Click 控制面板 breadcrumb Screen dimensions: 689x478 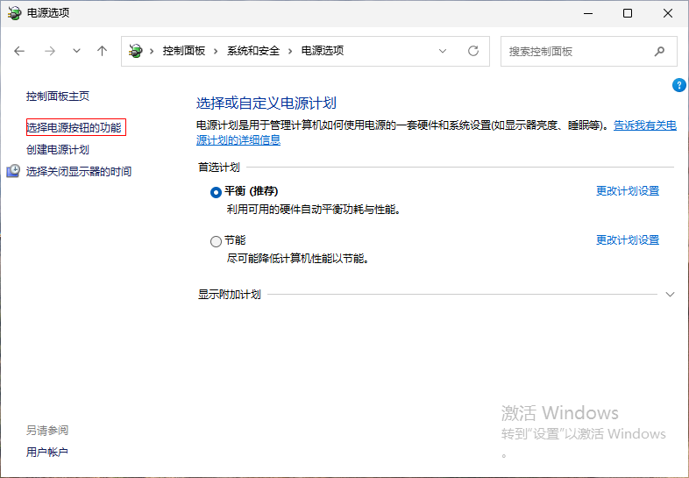(184, 51)
